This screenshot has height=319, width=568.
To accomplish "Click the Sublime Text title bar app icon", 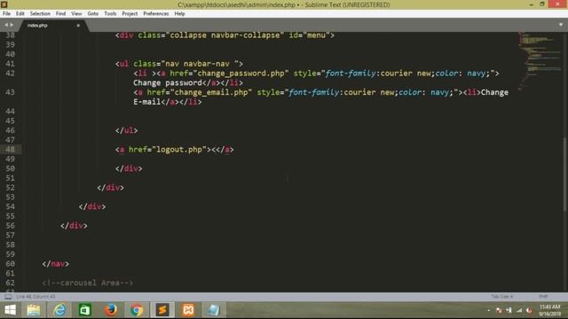I will [x=4, y=4].
